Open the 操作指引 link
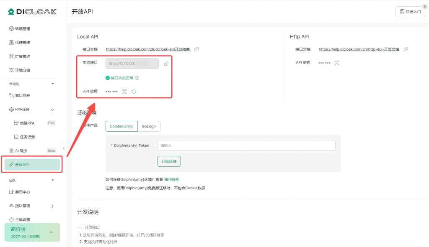This screenshot has width=429, height=247. pos(172,179)
